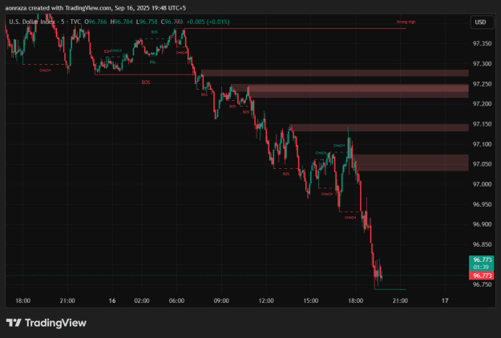Click the 15:00 time axis label
501x338 pixels.
[311, 300]
